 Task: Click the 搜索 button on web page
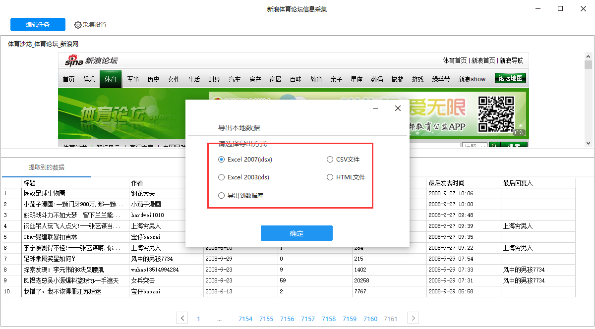[x=508, y=145]
